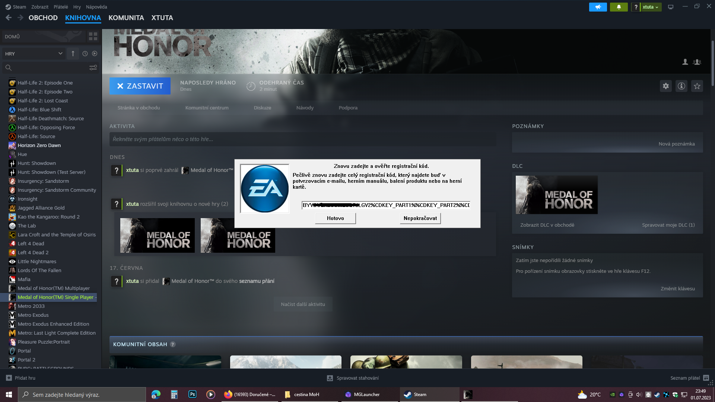Open the Přátelé menu

point(61,7)
